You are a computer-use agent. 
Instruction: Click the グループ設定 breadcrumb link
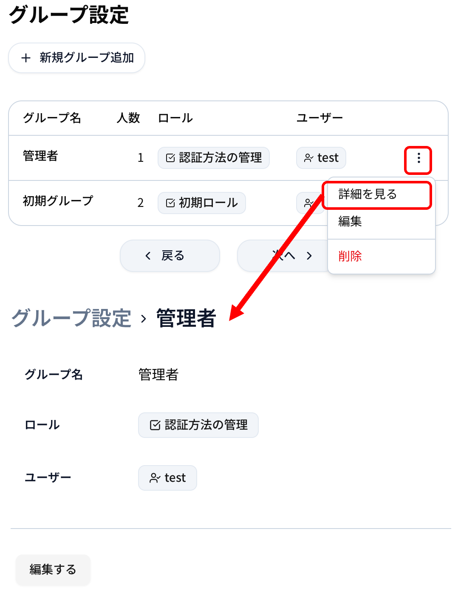click(71, 318)
